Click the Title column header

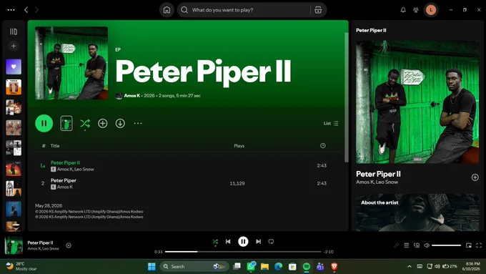coord(55,145)
